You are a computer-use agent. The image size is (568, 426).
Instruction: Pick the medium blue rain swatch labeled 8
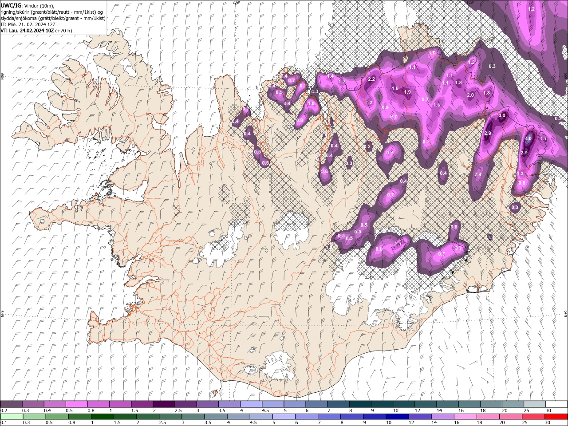pos(351,417)
